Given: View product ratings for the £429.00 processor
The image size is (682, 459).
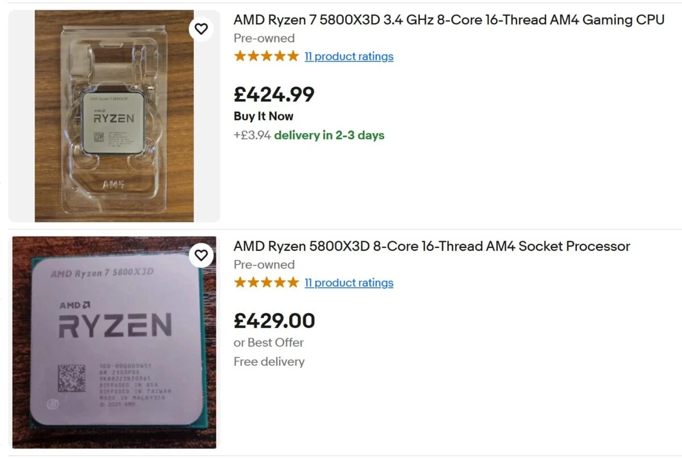Looking at the screenshot, I should (x=349, y=283).
